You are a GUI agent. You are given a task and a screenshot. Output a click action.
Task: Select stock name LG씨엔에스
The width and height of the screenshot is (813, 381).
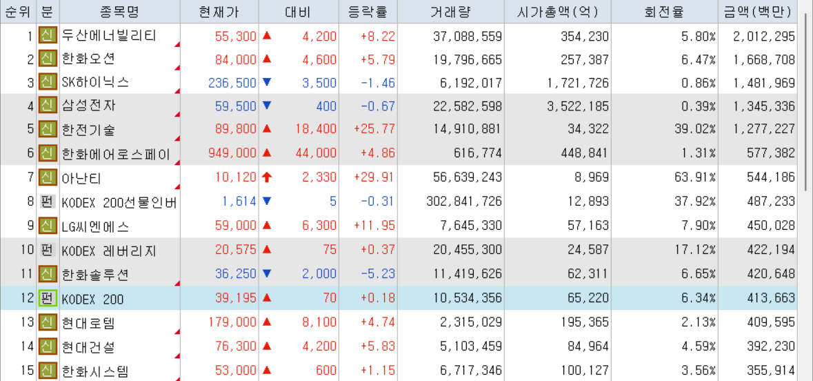[95, 226]
